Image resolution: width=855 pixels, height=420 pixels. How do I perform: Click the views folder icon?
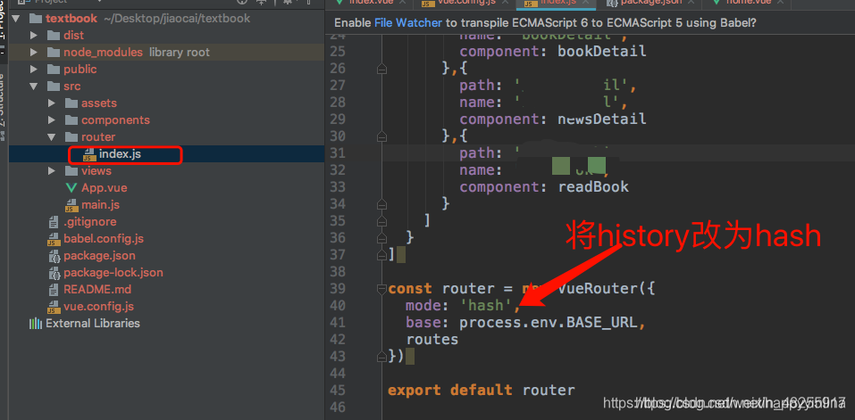[x=71, y=171]
